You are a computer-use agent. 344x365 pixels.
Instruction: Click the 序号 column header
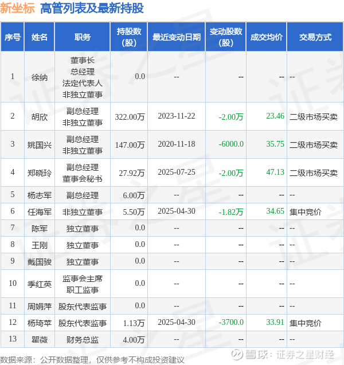[13, 37]
